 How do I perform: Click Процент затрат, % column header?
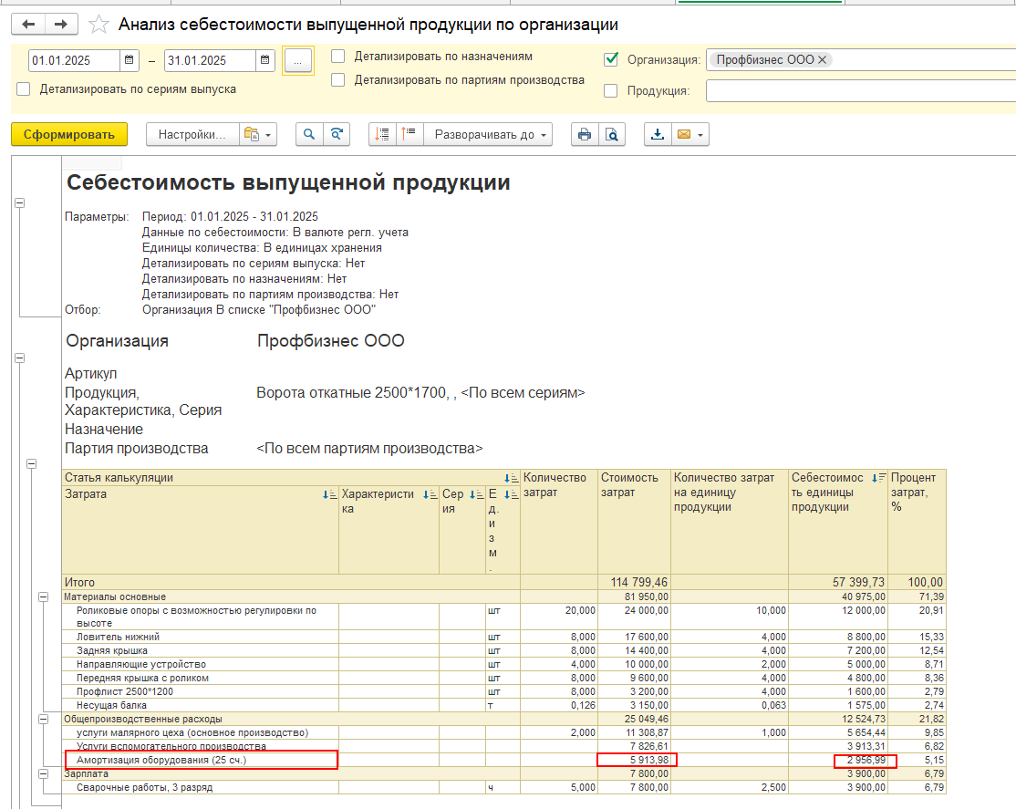pos(917,522)
